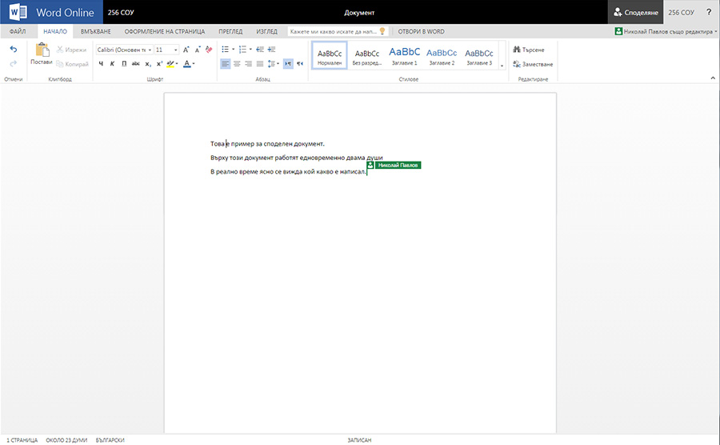Image resolution: width=720 pixels, height=445 pixels.
Task: Switch to ПРЕГЛЕД tab
Action: (230, 32)
